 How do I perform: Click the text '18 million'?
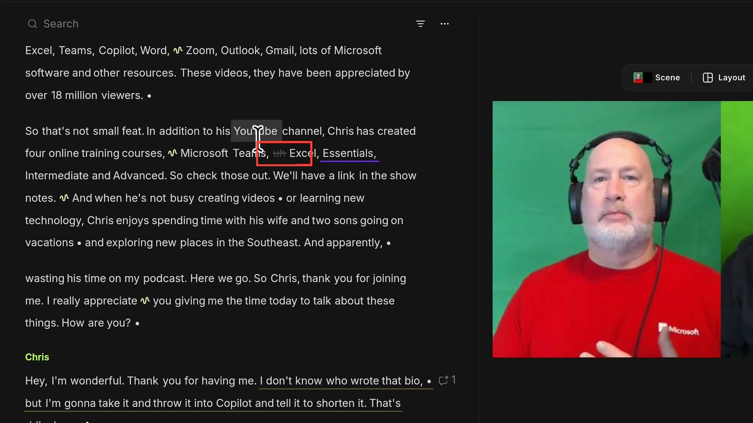coord(74,96)
